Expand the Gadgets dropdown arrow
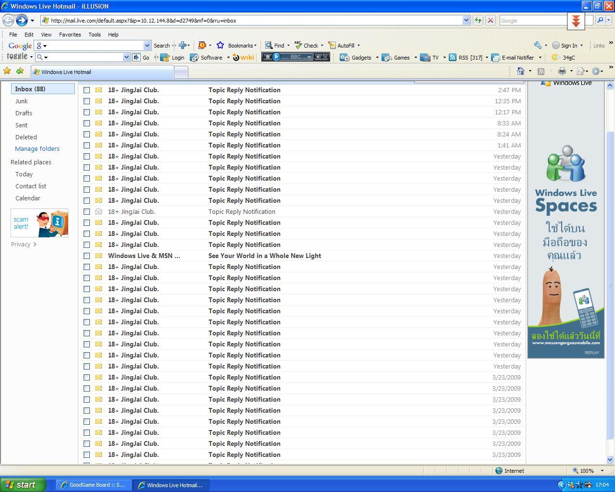The image size is (615, 492). pyautogui.click(x=377, y=58)
